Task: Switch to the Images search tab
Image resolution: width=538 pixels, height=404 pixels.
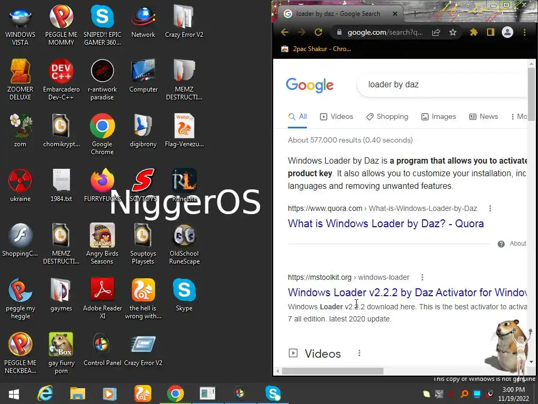Action: pos(439,116)
